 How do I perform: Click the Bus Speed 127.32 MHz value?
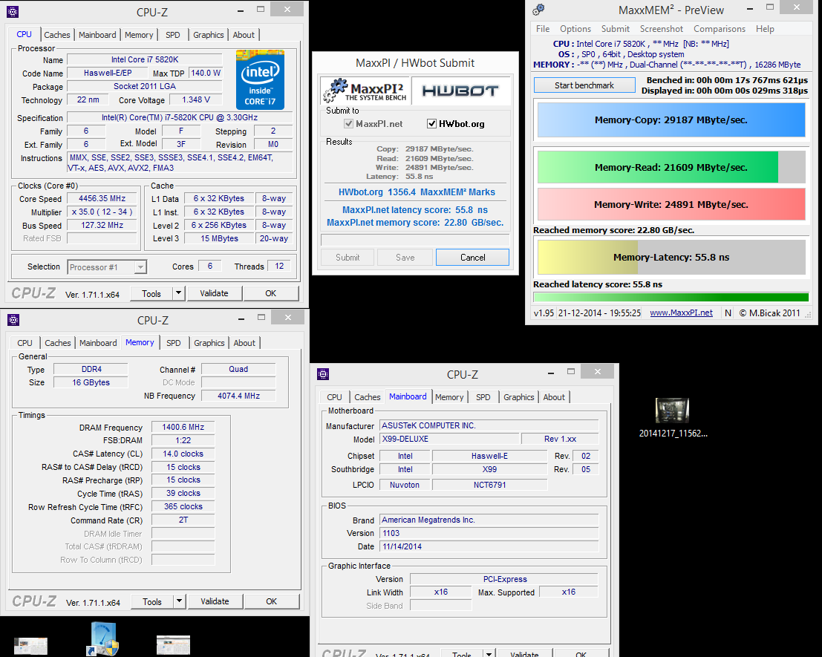[x=102, y=225]
